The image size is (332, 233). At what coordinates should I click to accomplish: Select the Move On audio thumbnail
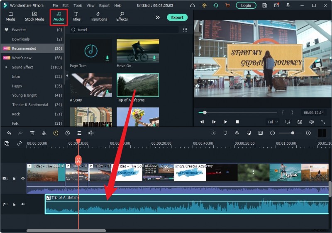(x=137, y=51)
